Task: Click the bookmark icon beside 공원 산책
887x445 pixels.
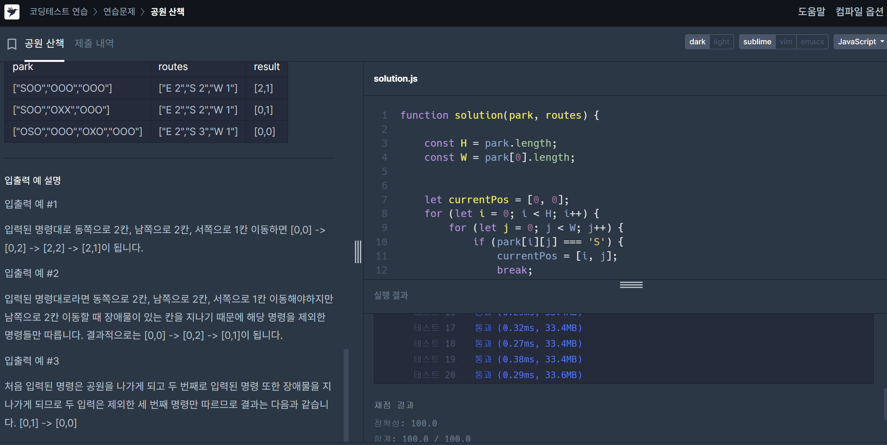Action: [12, 44]
